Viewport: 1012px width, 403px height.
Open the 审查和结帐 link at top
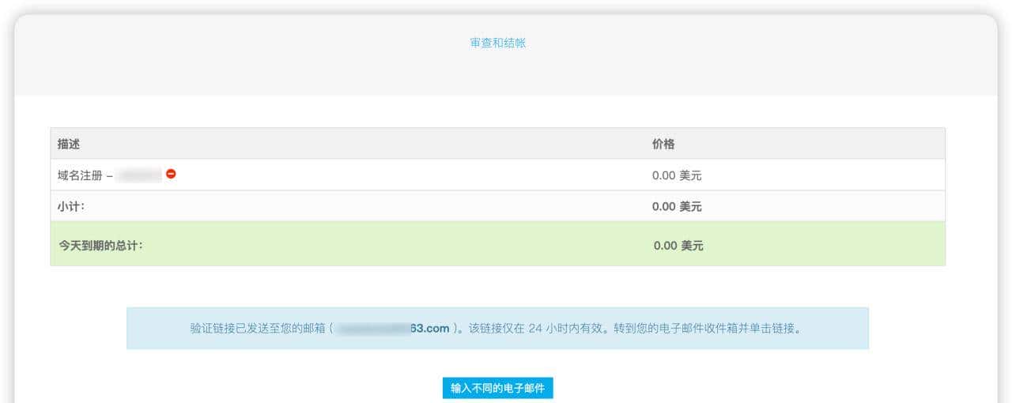point(497,43)
